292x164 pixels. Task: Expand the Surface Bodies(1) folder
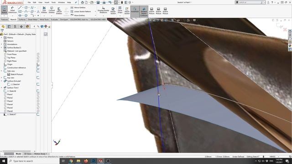pyautogui.click(x=2, y=47)
